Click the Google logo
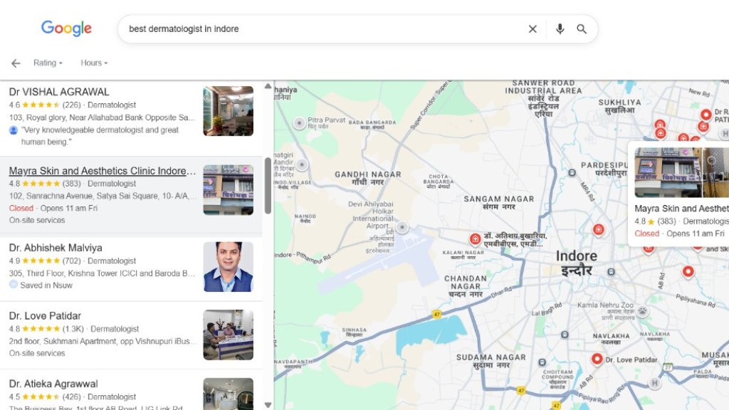The image size is (729, 410). (x=66, y=28)
